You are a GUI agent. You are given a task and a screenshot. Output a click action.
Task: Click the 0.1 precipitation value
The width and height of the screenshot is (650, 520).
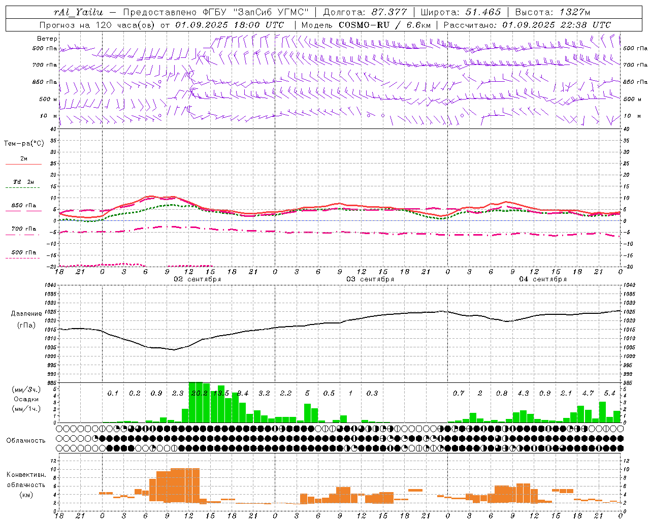tap(113, 393)
